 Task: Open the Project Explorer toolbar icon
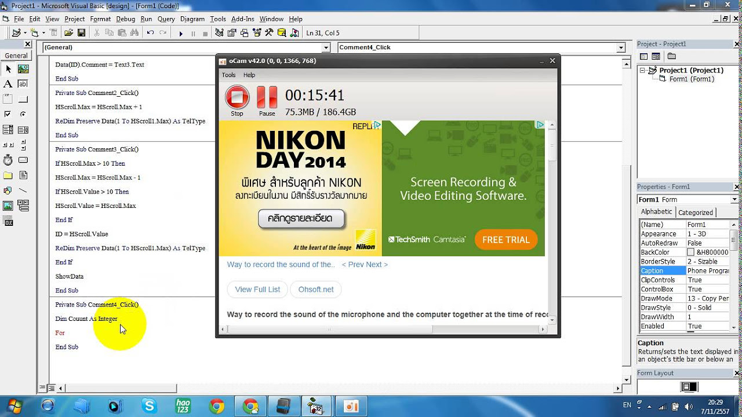click(220, 33)
